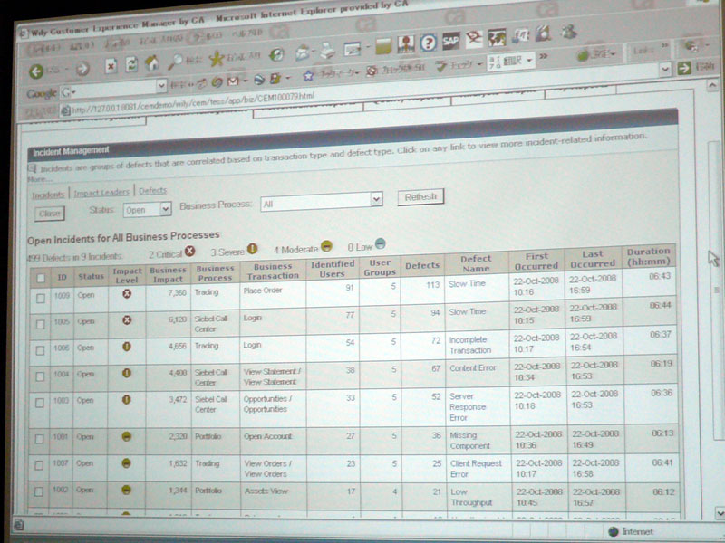Click the critical impact icon for incident 1009
Image resolution: width=725 pixels, height=543 pixels.
point(127,293)
